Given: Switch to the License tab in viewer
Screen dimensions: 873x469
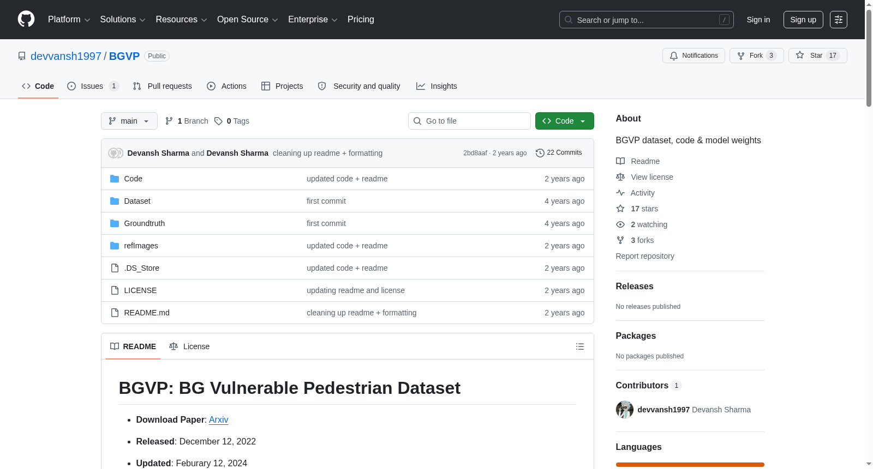Looking at the screenshot, I should tap(189, 346).
